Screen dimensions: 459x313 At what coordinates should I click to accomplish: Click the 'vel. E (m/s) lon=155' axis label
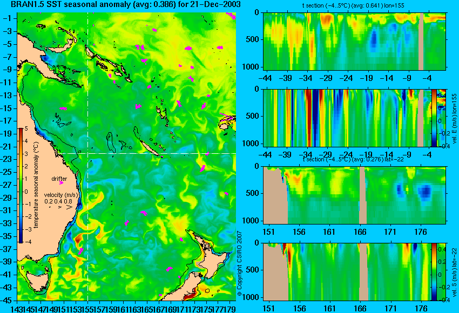point(454,119)
